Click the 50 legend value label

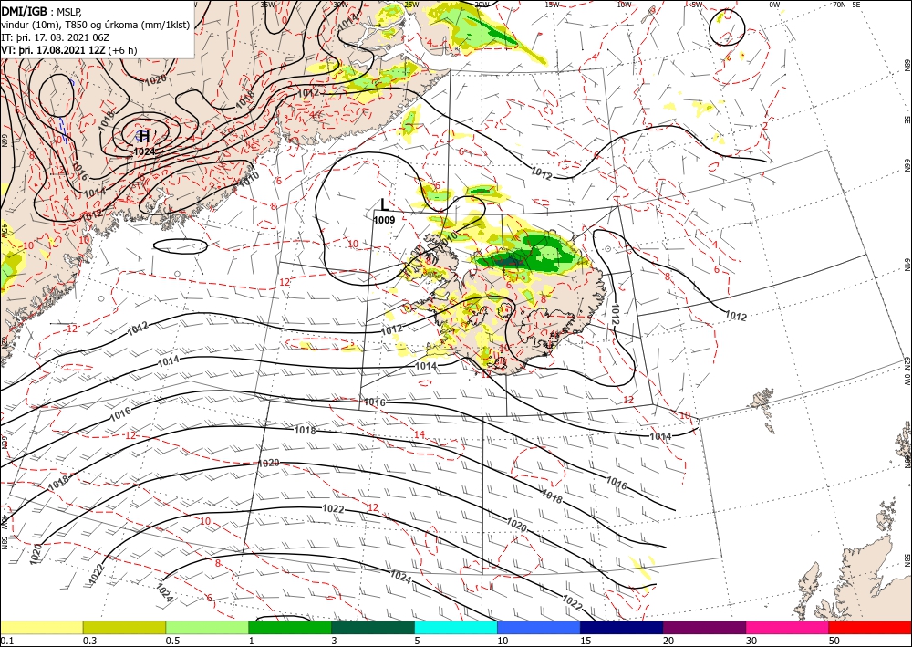tap(834, 641)
